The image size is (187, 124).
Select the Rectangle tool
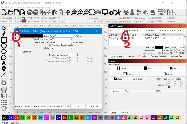coord(4,40)
